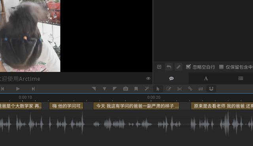The image size is (253, 146).
Task: Switch to the list view tab
Action: pos(241,78)
